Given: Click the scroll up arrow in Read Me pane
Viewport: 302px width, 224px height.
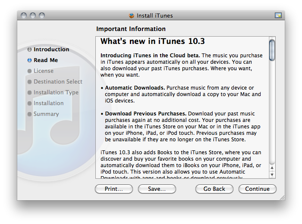Looking at the screenshot, I should click(x=272, y=168).
